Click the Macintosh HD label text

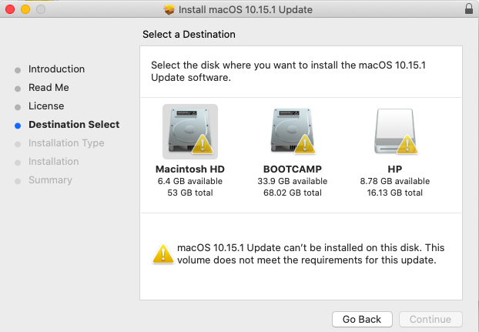189,169
